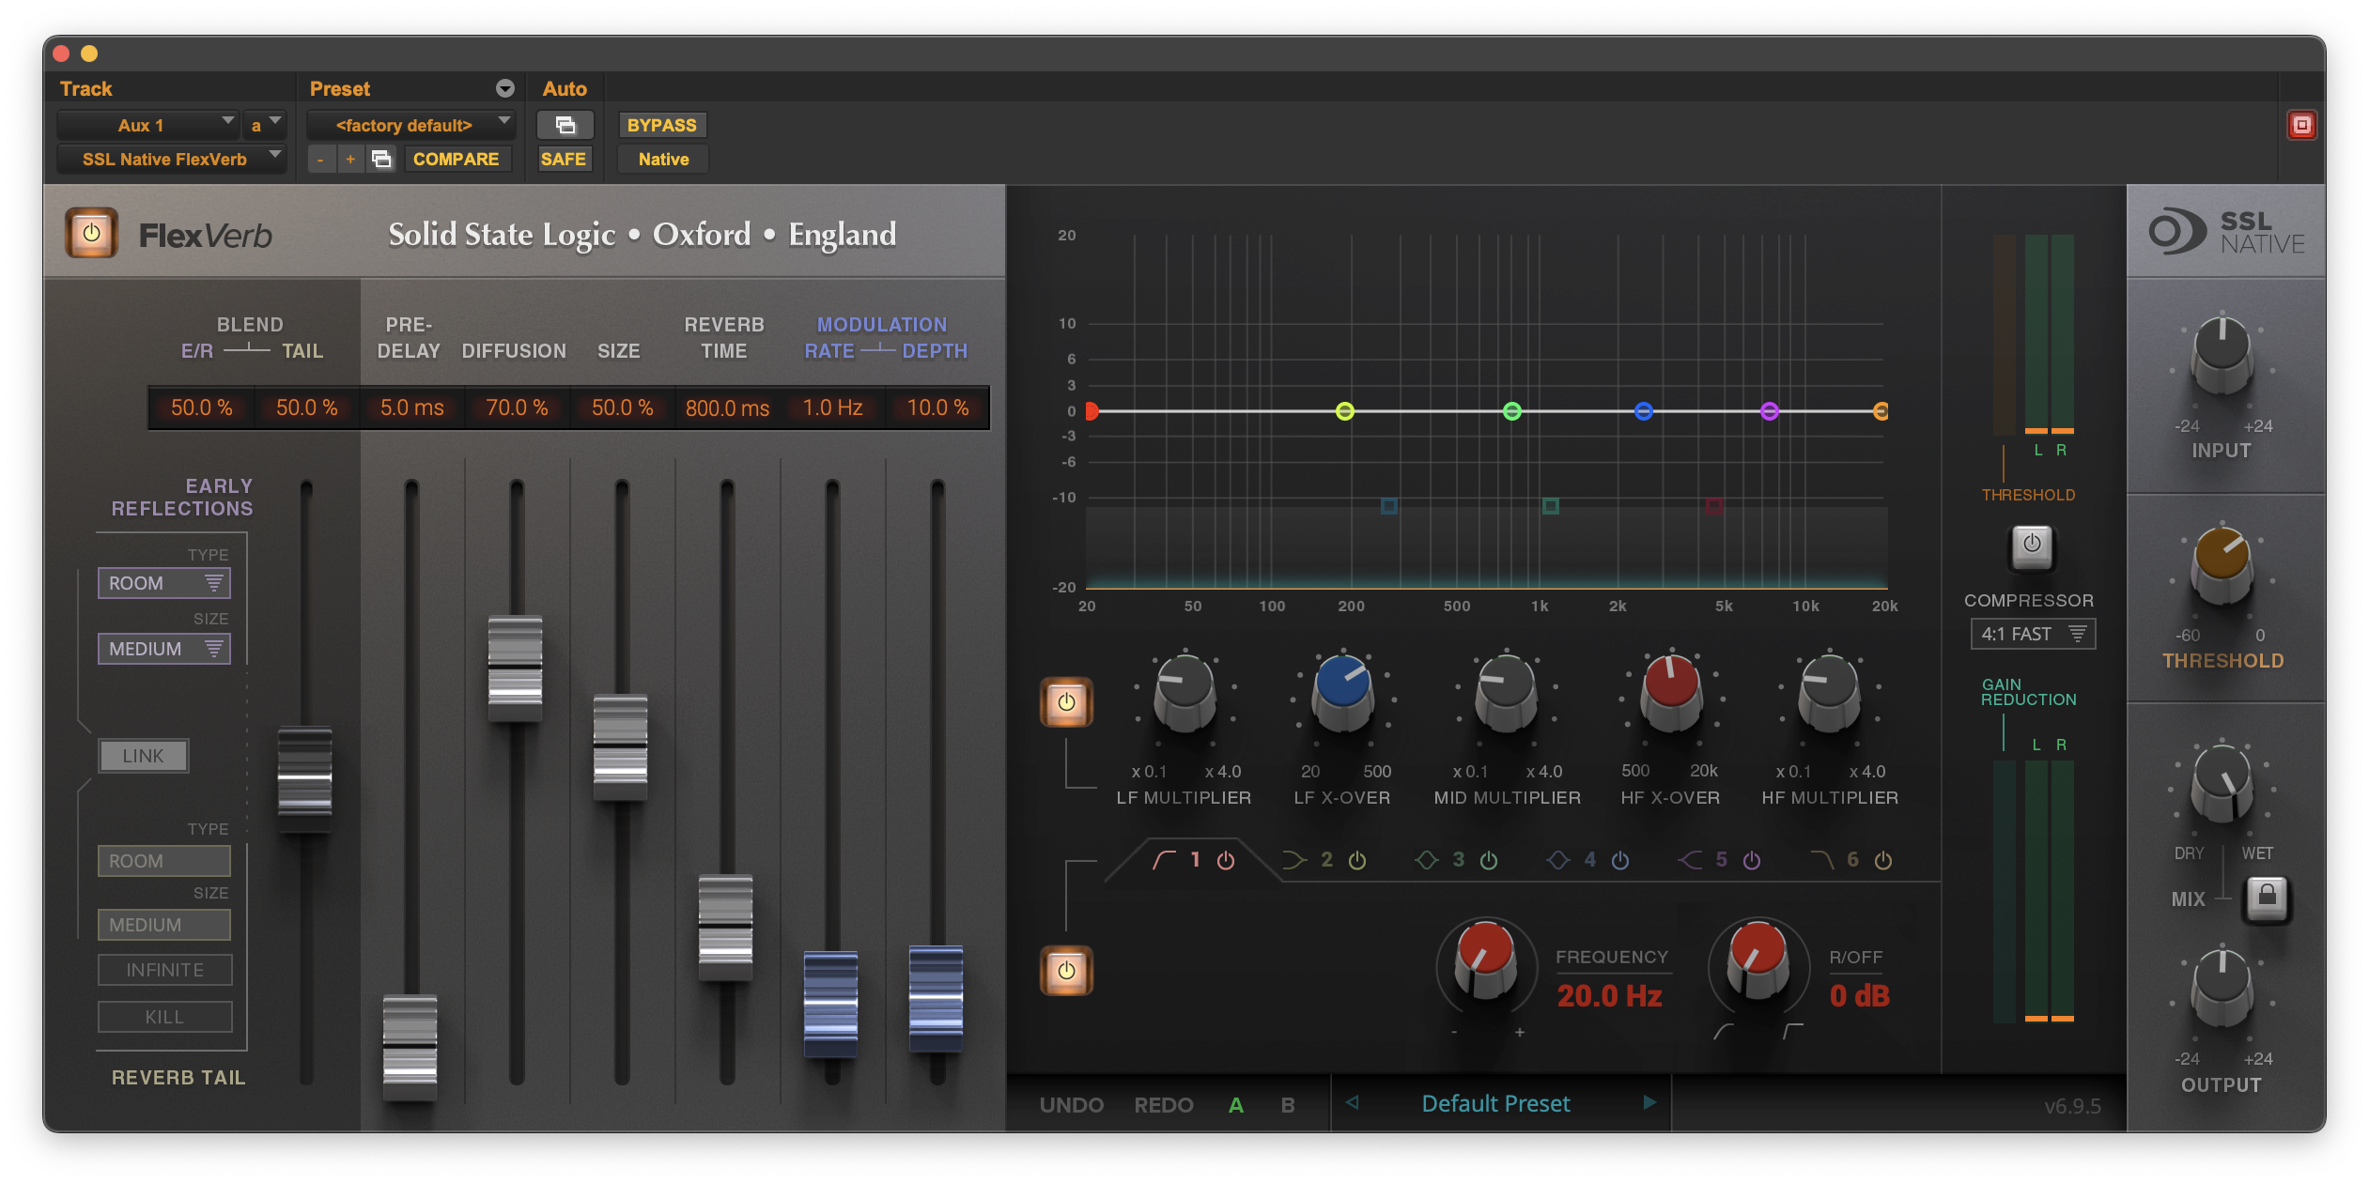2369x1183 pixels.
Task: Click the librarian icon next to COMPARE
Action: point(381,159)
